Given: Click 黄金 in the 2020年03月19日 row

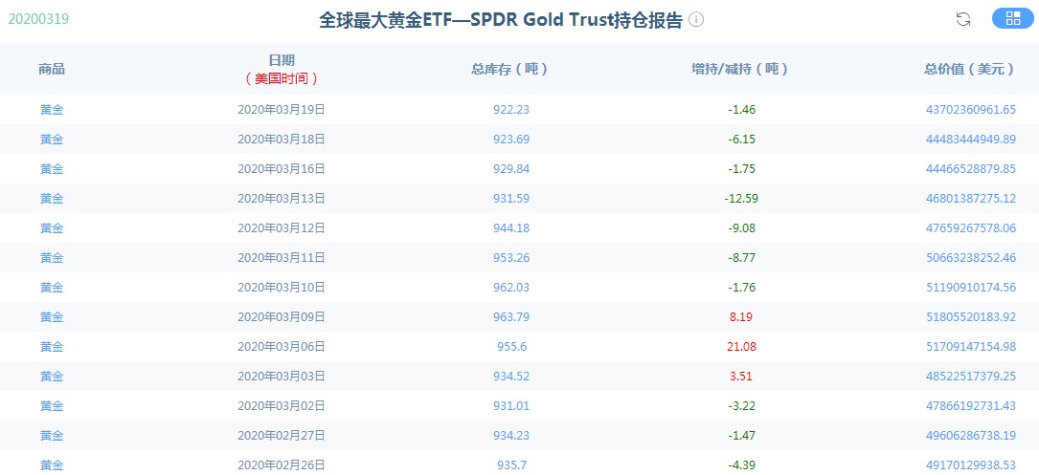Looking at the screenshot, I should [x=52, y=110].
